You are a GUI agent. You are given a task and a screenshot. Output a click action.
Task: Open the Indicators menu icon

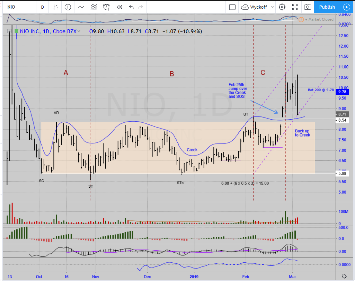tap(81, 7)
